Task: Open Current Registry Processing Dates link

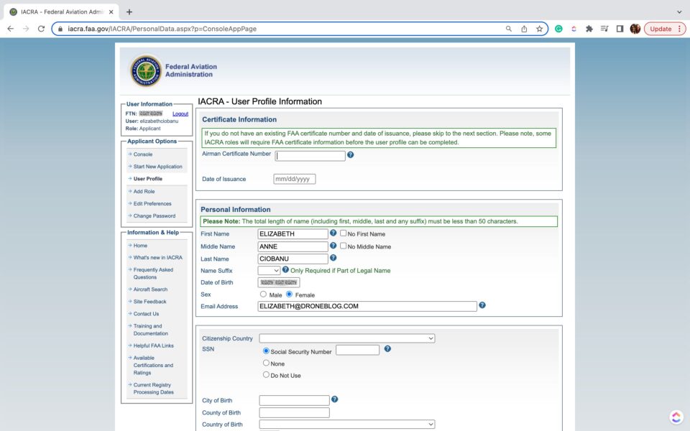Action: coord(154,389)
